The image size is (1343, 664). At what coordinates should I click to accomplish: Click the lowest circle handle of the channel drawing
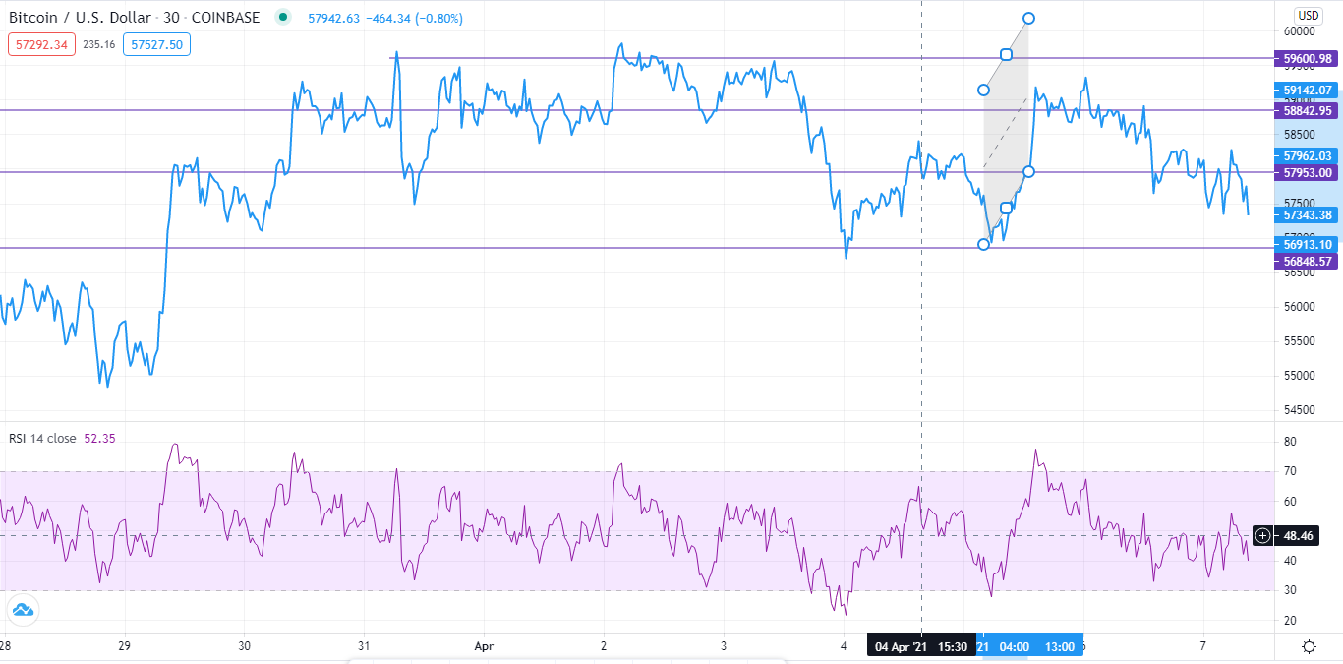[x=984, y=244]
